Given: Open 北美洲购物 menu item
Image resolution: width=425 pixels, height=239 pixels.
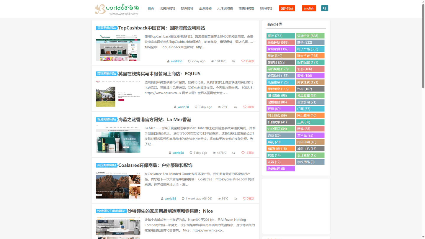Looking at the screenshot, I should click(x=167, y=8).
